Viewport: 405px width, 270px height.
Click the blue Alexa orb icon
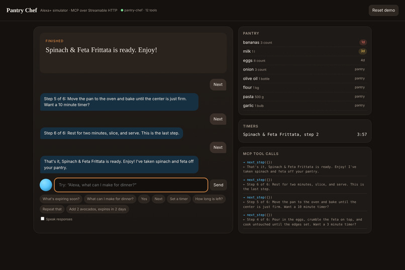coord(46,185)
